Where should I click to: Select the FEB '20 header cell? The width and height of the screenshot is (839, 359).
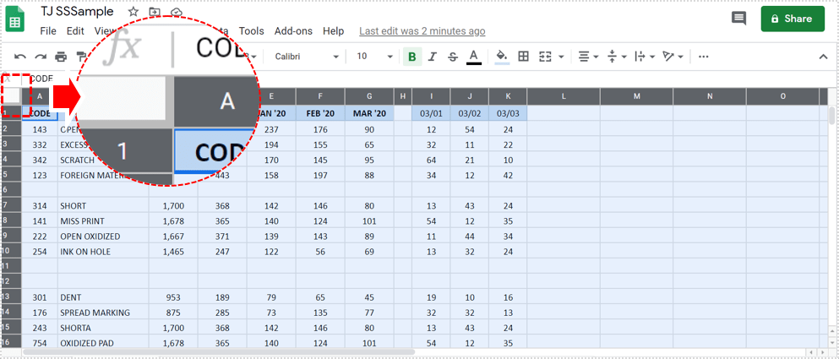coord(319,113)
